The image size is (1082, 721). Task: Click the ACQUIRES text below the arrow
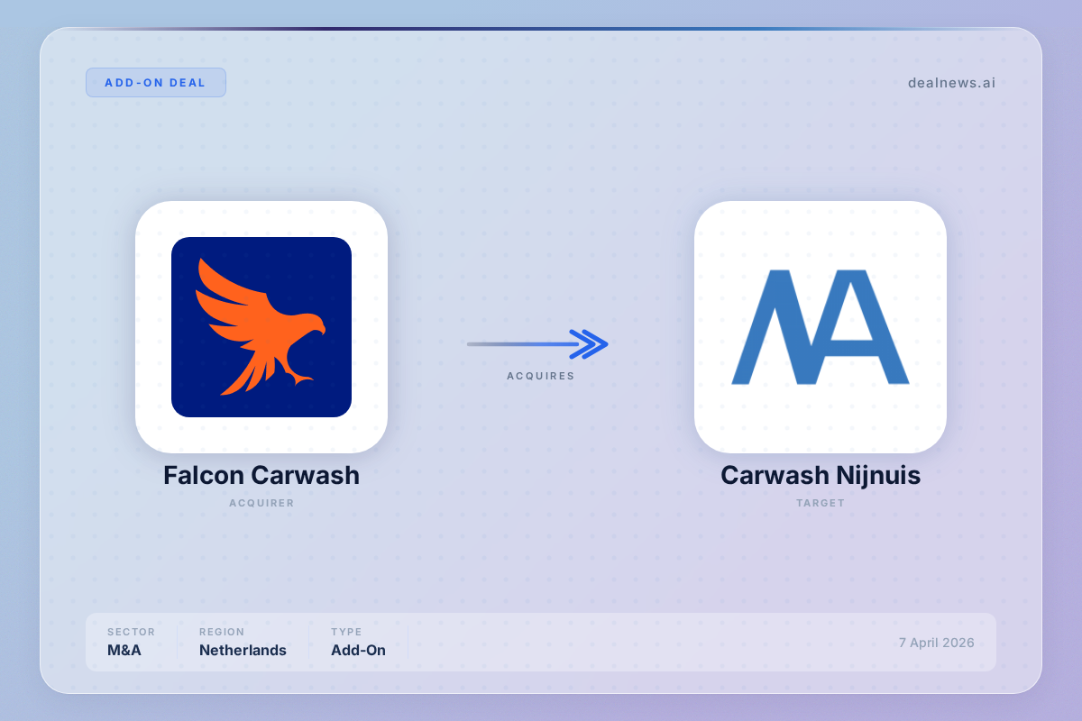click(540, 376)
